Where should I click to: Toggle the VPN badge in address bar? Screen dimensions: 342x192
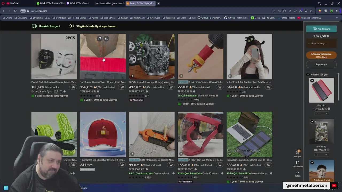pyautogui.click(x=23, y=11)
